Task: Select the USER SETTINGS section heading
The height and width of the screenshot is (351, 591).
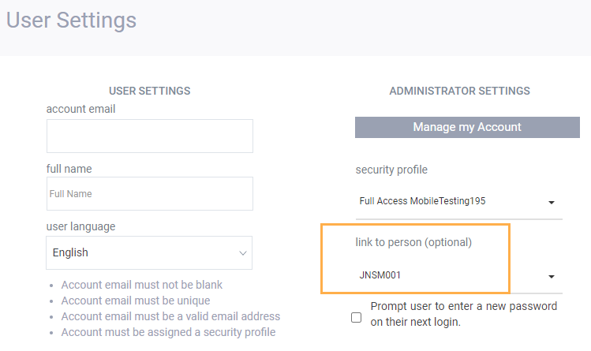Action: coord(149,91)
